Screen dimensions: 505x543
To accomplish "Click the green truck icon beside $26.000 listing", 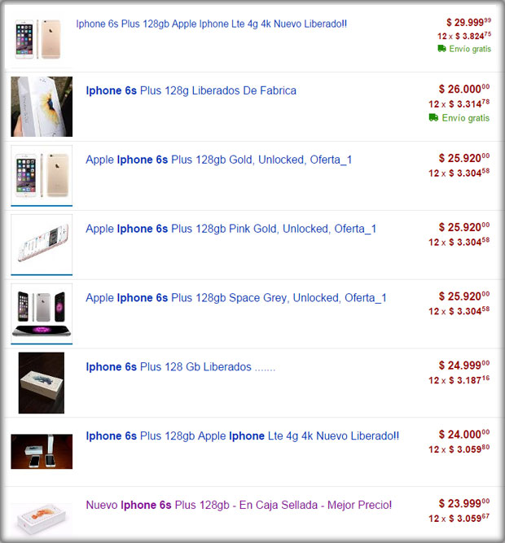I will [x=433, y=118].
